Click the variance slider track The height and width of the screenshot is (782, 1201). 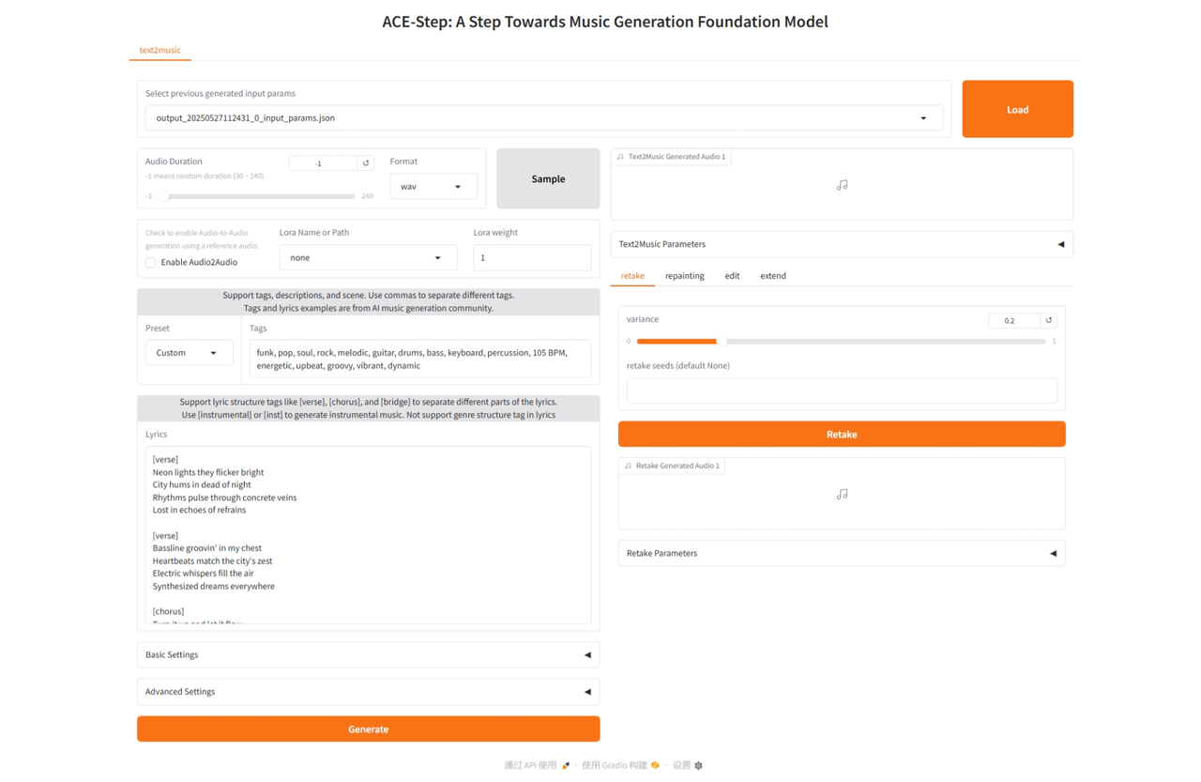(x=841, y=342)
